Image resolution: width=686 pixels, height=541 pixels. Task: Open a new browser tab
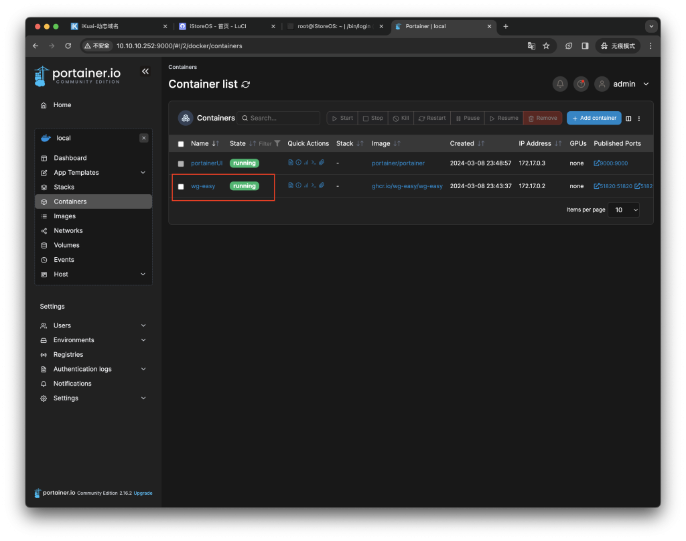tap(506, 26)
